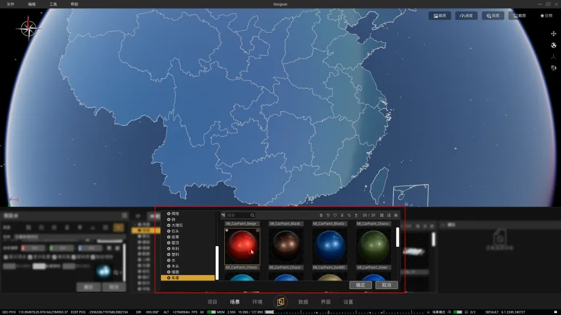Open the 编辑 menu

coord(32,4)
